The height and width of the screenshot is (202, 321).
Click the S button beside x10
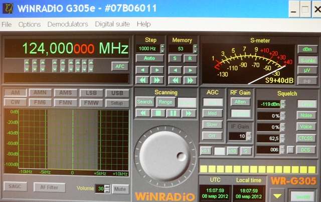pyautogui.click(x=246, y=151)
